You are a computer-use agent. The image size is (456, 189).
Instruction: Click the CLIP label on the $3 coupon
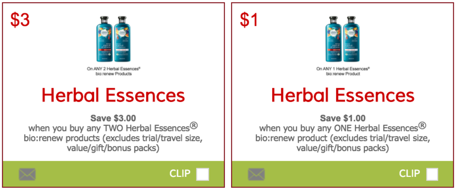(180, 173)
